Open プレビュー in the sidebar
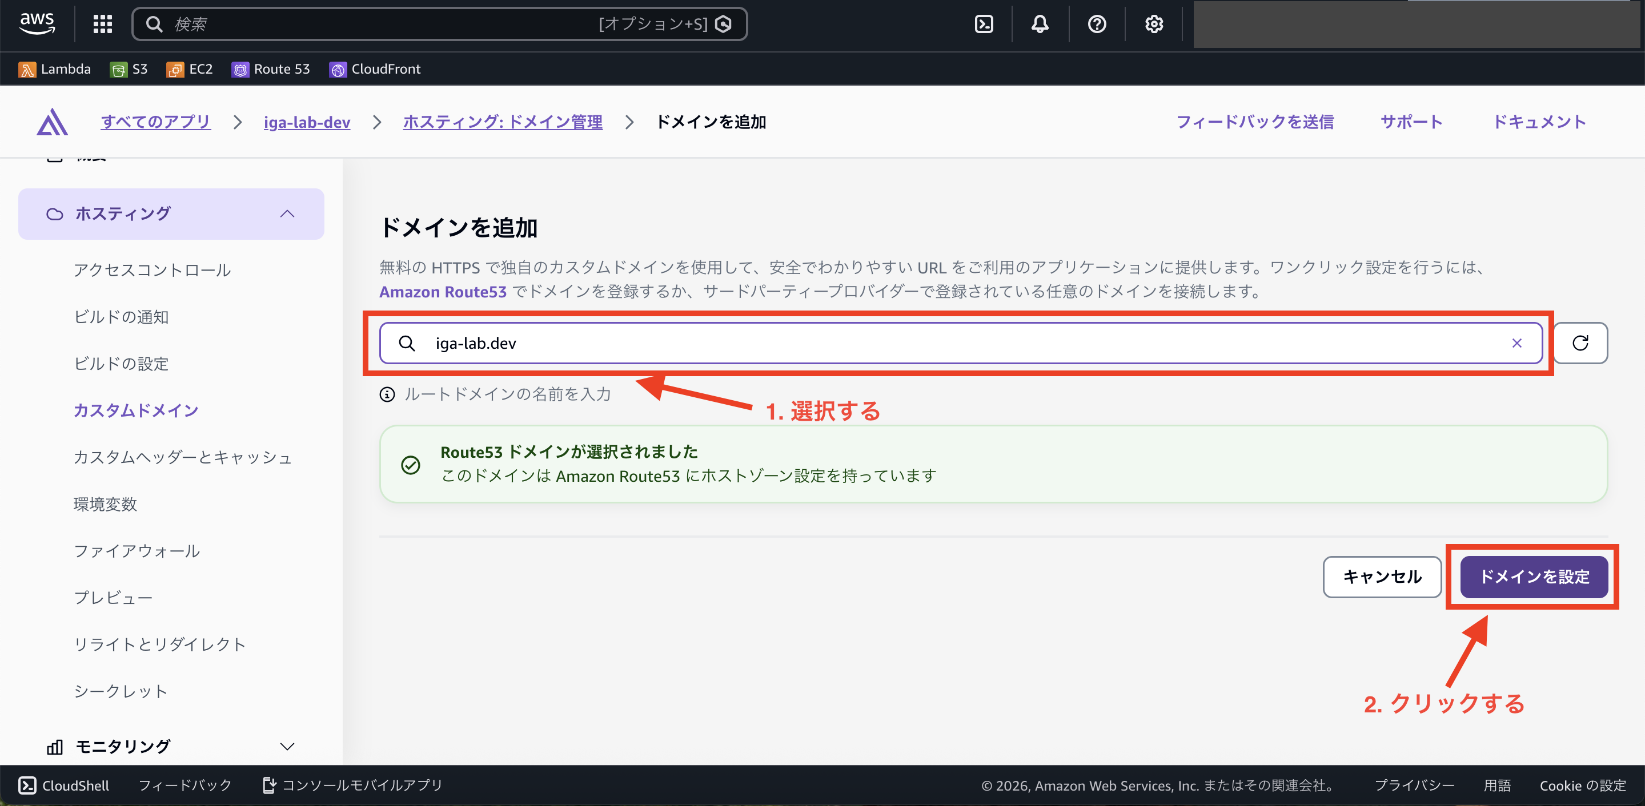The height and width of the screenshot is (806, 1645). point(113,598)
